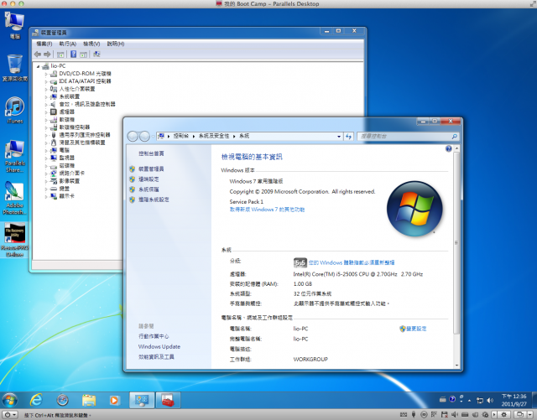The width and height of the screenshot is (537, 420).
Task: Launch Internet Explorer from the taskbar
Action: pyautogui.click(x=36, y=400)
